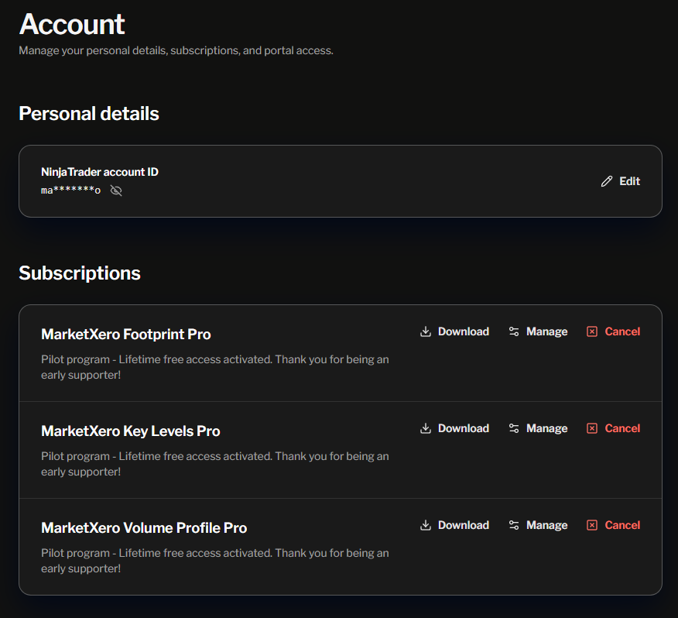The image size is (678, 618).
Task: Click the sliders icon for Key Levels Pro
Action: (514, 428)
